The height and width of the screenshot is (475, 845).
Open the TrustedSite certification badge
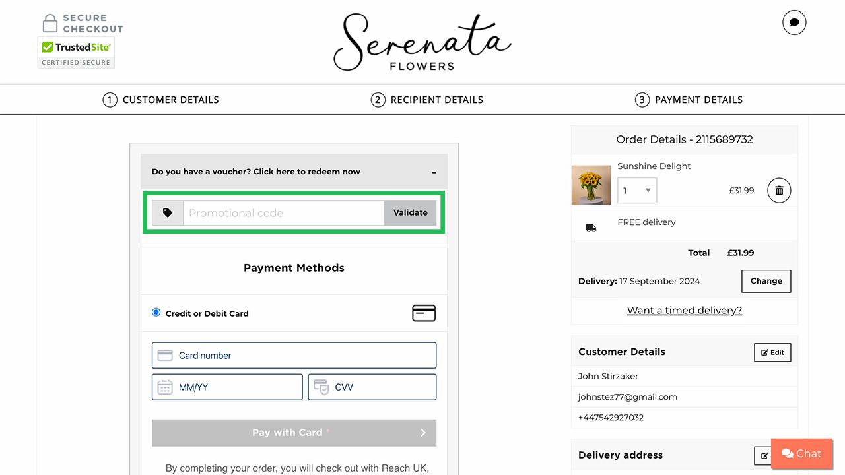point(76,47)
